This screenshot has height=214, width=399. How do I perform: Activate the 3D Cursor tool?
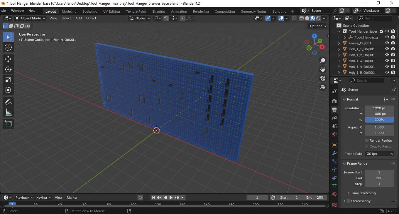(x=8, y=47)
